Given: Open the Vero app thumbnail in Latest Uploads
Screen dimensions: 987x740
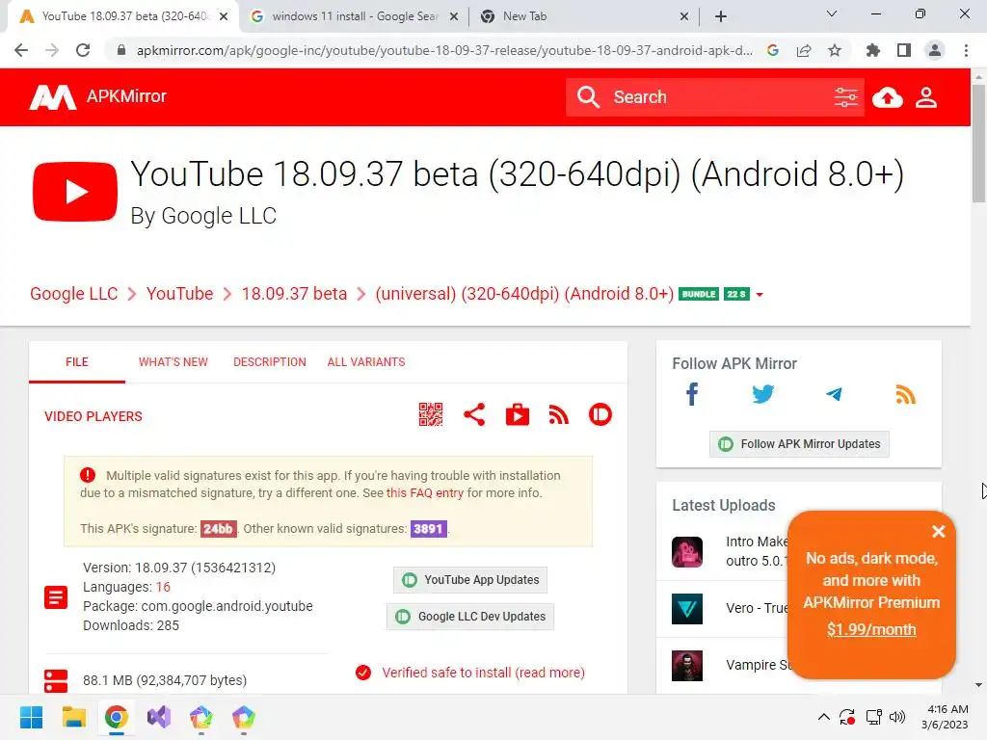Looking at the screenshot, I should [x=686, y=609].
